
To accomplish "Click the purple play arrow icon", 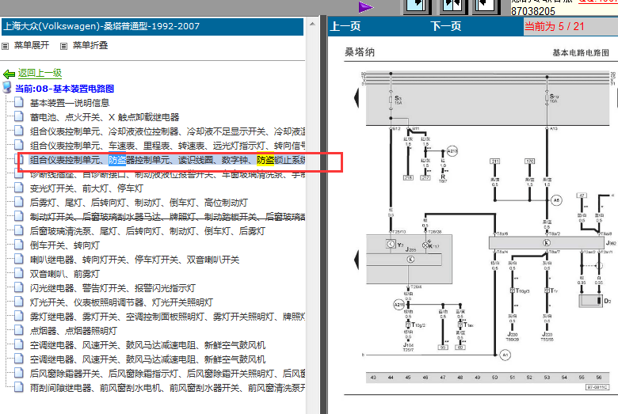I will point(365,7).
